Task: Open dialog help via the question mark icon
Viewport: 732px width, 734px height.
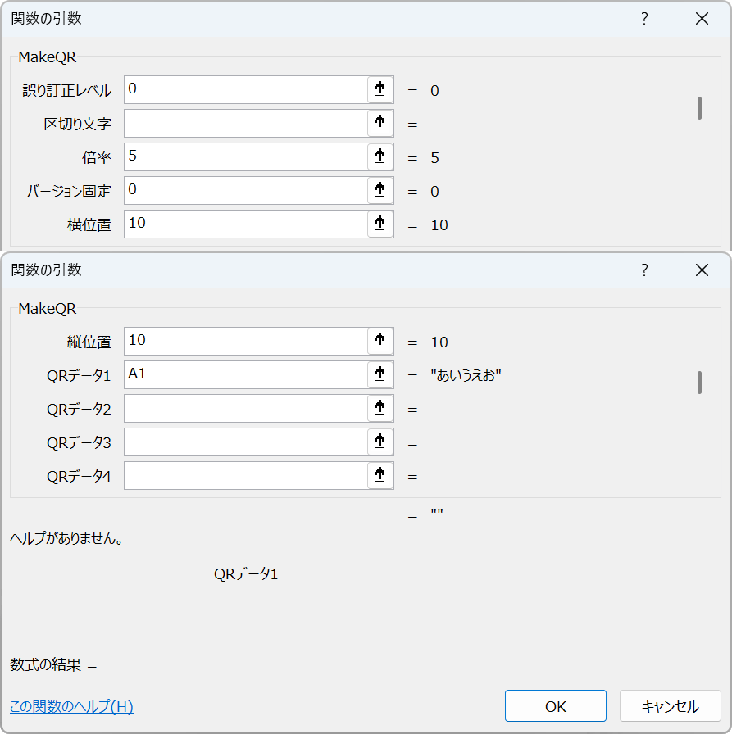Action: tap(644, 18)
